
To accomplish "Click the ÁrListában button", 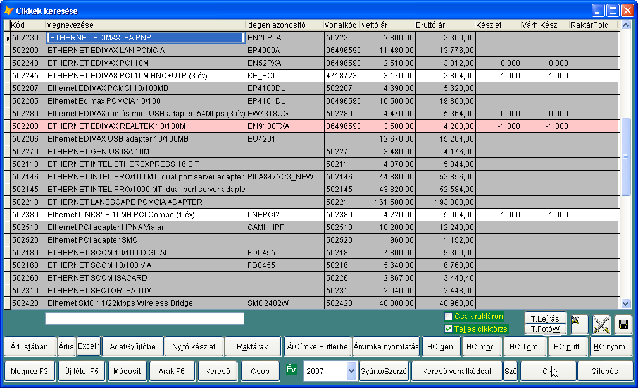I will pos(29,346).
